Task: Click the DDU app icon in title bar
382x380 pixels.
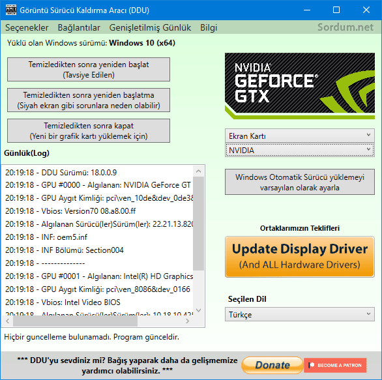Action: [x=10, y=10]
